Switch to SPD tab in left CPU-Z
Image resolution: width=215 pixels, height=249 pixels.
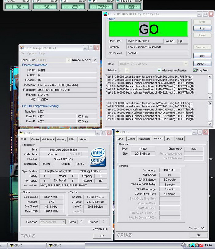click(72, 140)
